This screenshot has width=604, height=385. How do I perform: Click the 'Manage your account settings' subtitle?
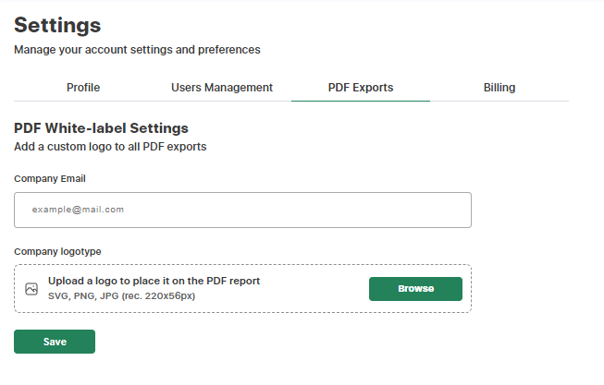(137, 50)
